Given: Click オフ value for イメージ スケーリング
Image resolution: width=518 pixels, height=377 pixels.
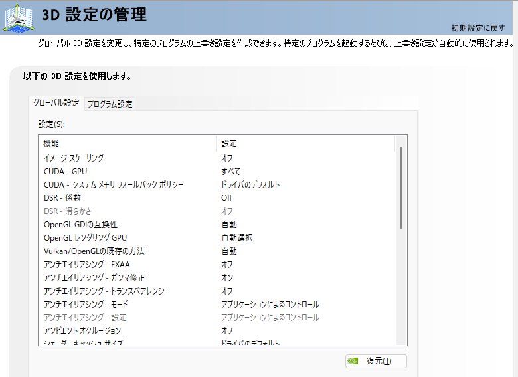Looking at the screenshot, I should point(227,158).
